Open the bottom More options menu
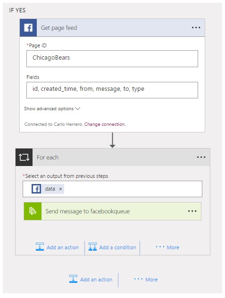 point(146,280)
